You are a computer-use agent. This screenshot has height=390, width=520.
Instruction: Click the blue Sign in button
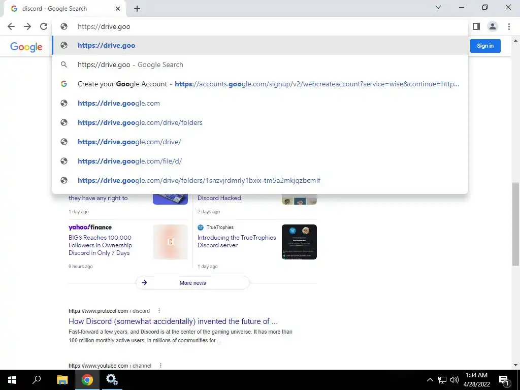click(x=485, y=46)
